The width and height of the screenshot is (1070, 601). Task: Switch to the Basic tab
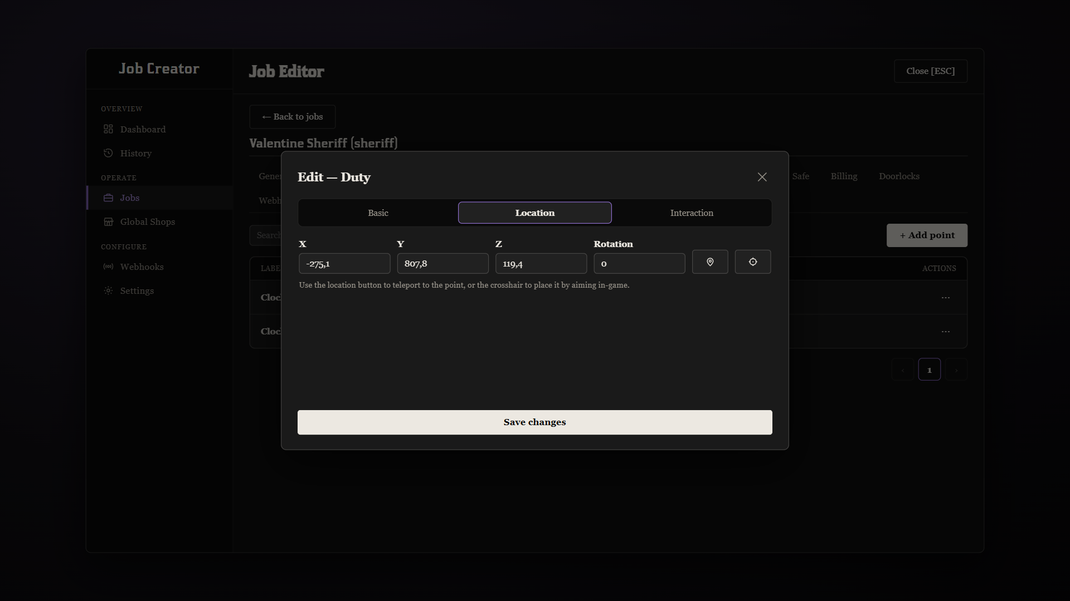coord(378,213)
